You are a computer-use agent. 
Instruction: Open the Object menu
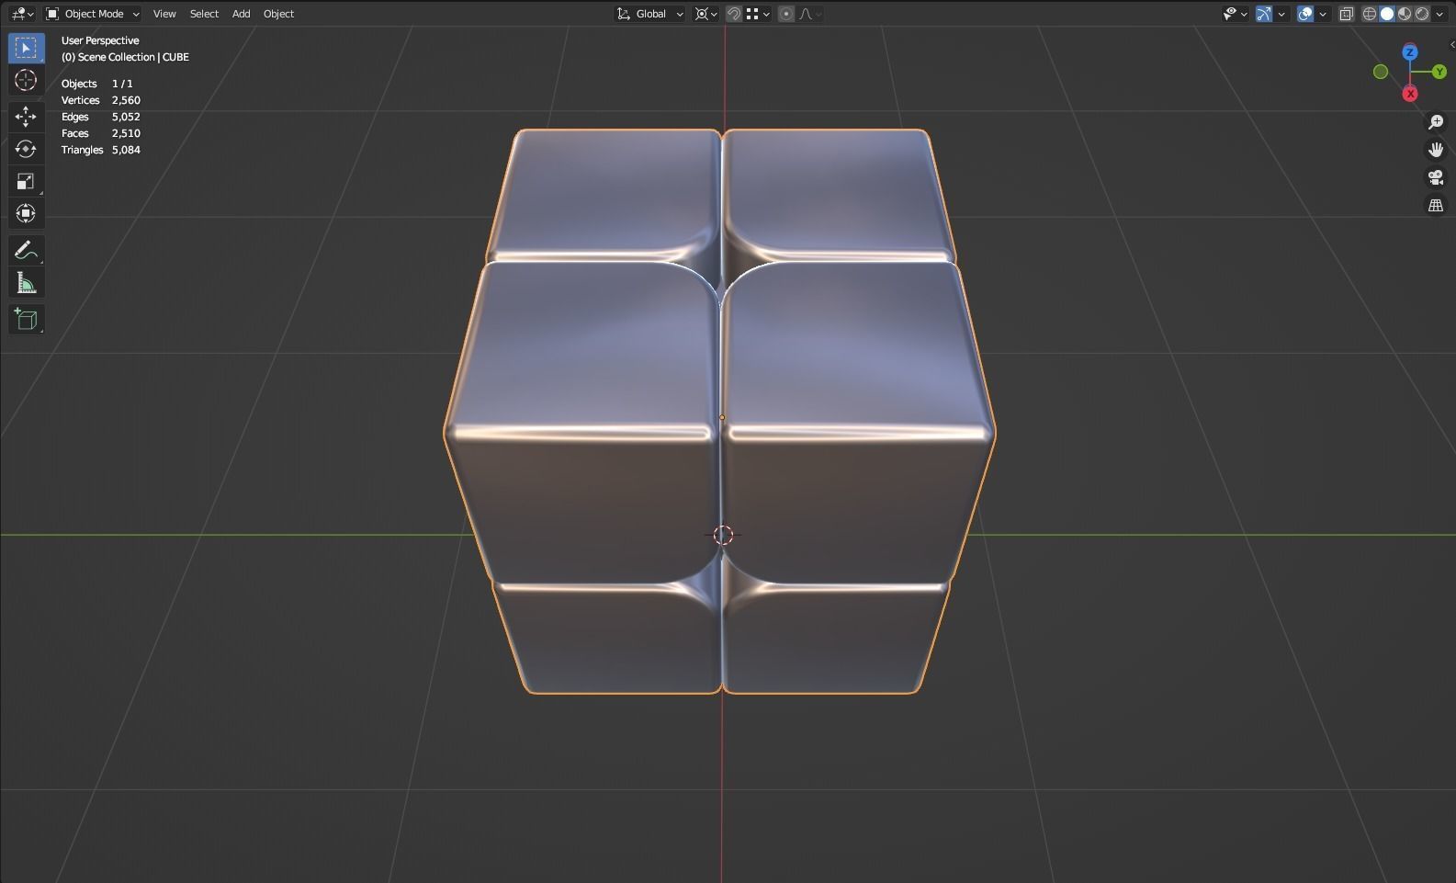tap(278, 14)
